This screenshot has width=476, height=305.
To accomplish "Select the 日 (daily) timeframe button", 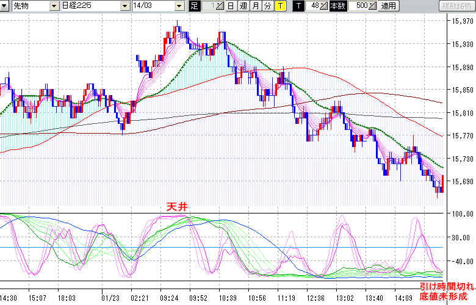I will [231, 6].
